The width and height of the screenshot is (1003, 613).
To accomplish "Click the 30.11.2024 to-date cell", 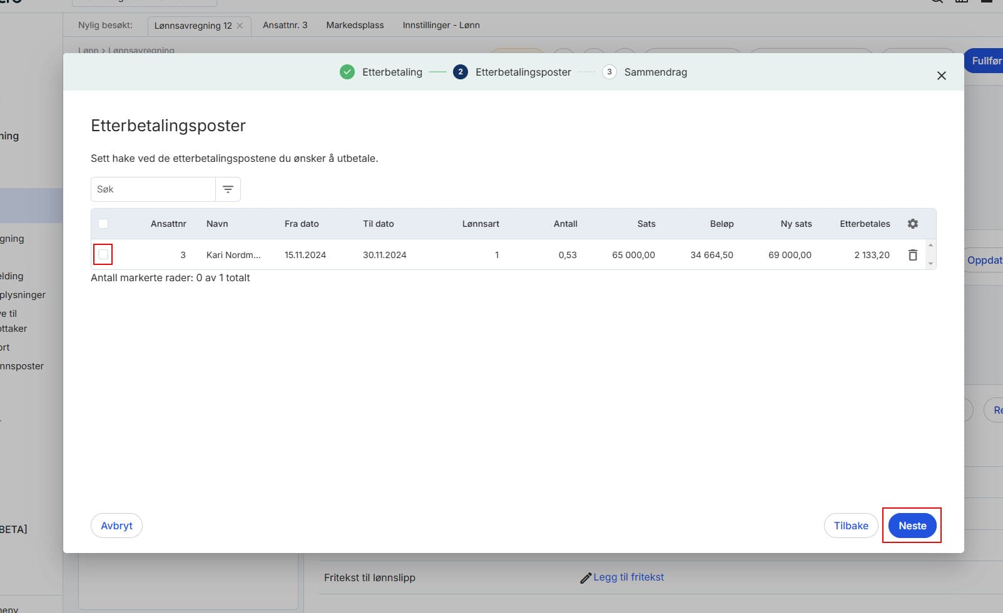I will coord(385,255).
